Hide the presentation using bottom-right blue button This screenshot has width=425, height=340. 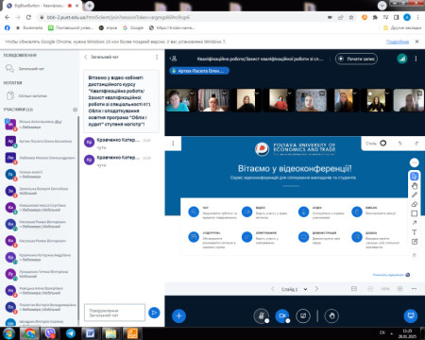(411, 315)
